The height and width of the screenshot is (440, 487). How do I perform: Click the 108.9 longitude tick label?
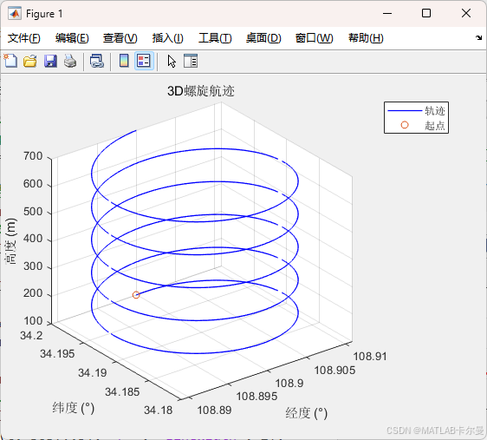click(289, 384)
